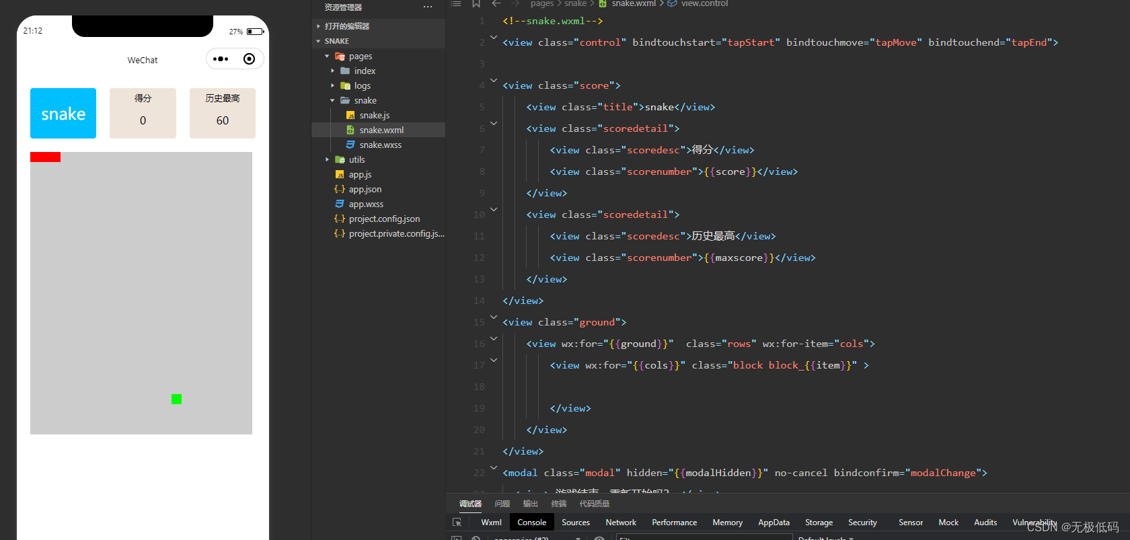
Task: Open the Storage devtools tab
Action: (819, 523)
